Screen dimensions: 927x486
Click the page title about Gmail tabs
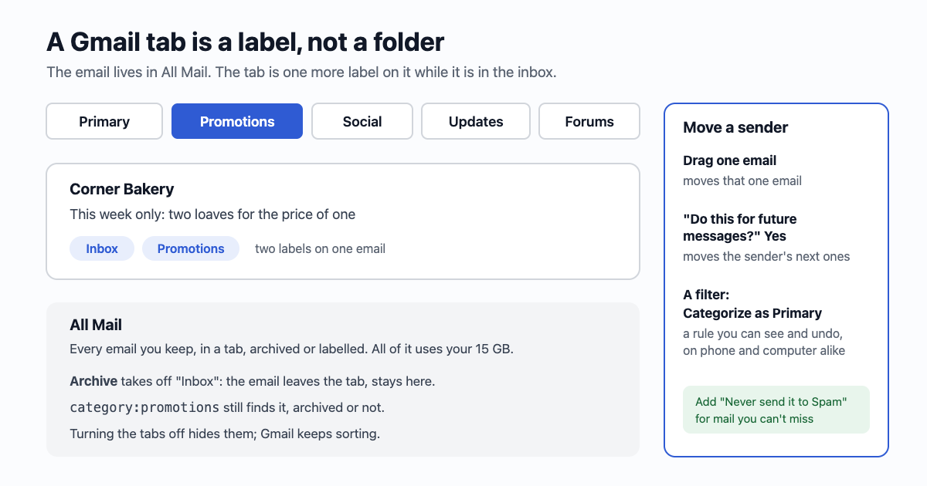[246, 42]
